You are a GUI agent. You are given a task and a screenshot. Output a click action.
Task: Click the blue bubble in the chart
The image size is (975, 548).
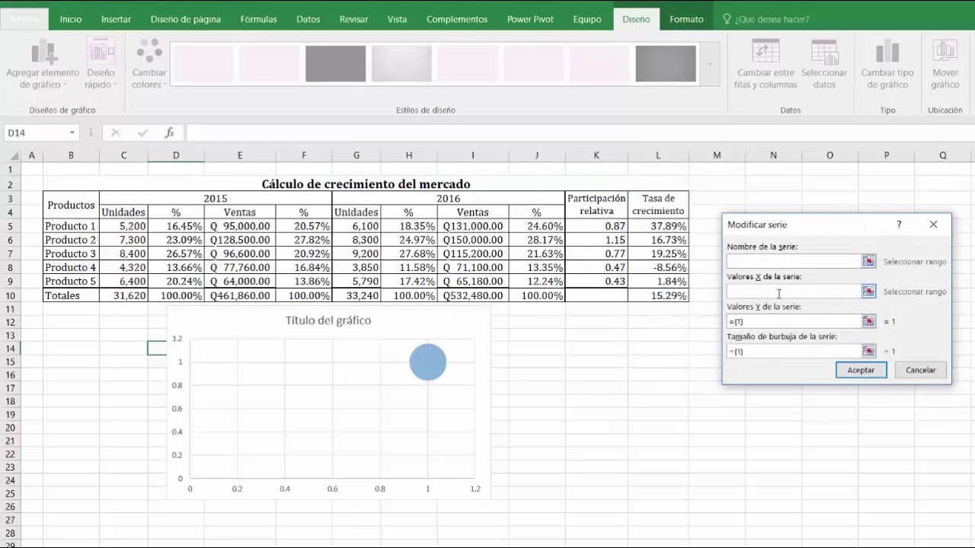click(x=427, y=362)
